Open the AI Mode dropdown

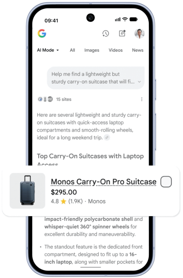pos(47,50)
